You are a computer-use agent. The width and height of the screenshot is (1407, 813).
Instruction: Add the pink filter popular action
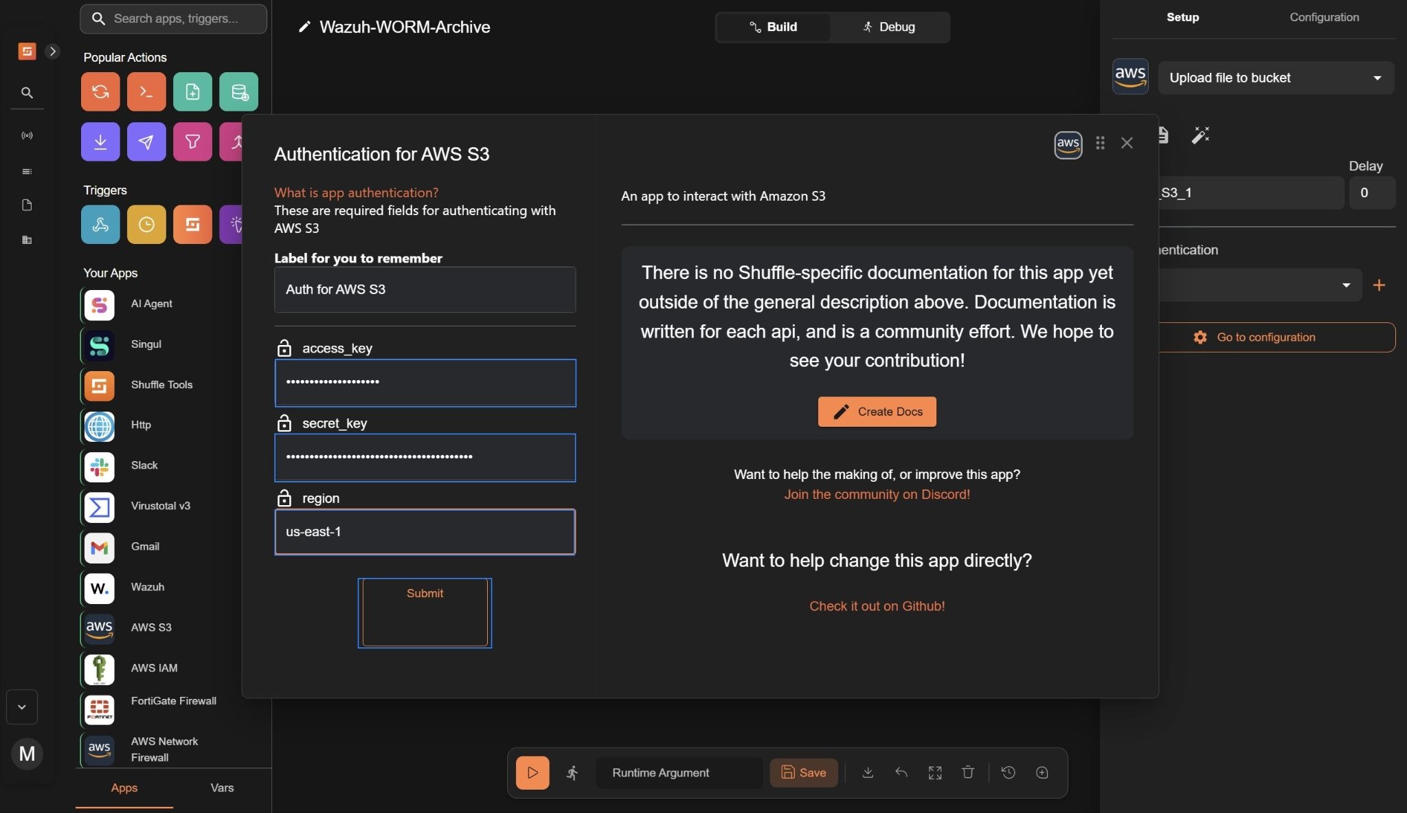[x=192, y=142]
